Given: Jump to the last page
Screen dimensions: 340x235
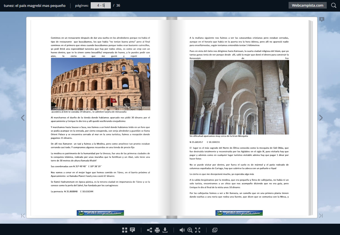Looking at the screenshot, I should [321, 216].
